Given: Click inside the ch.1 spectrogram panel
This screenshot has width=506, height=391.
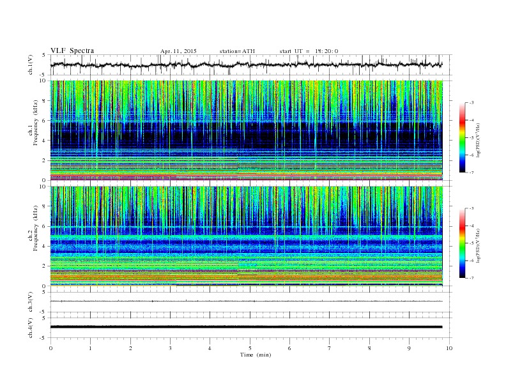Looking at the screenshot, I should (x=246, y=130).
